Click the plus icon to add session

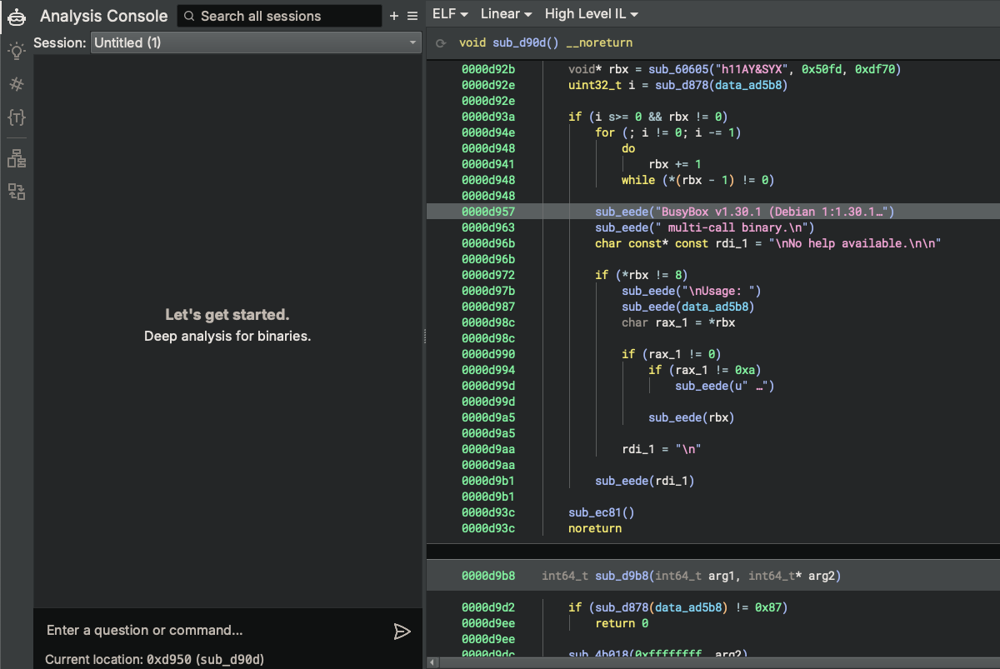coord(394,16)
